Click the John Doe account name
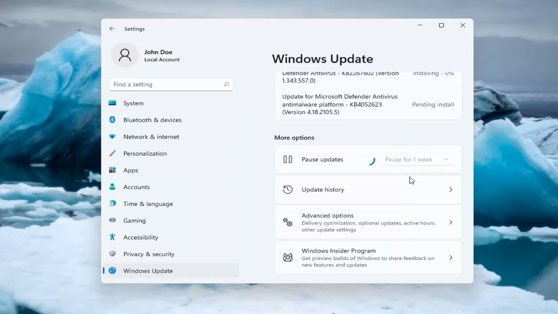The image size is (558, 314). 158,52
